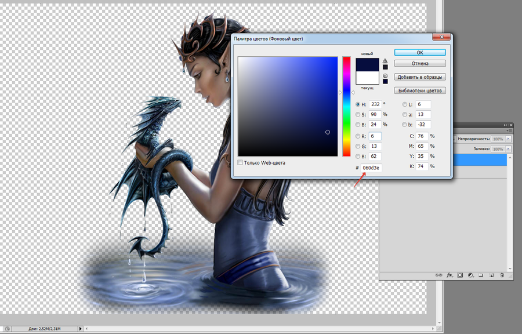Click the Lab b field showing -32
522x334 pixels.
click(423, 125)
